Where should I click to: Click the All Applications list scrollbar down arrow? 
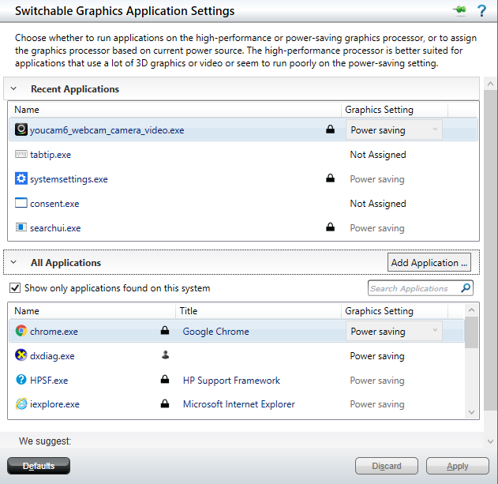coord(471,412)
